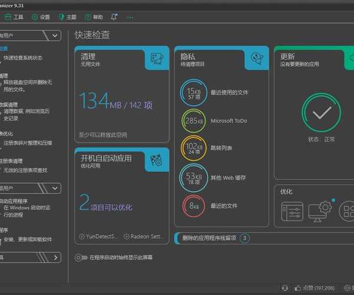This screenshot has width=354, height=295.
Task: Click the Microsoft ToDo label
Action: [x=229, y=121]
